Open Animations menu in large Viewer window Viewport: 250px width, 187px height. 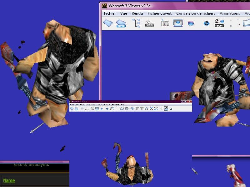coord(230,13)
